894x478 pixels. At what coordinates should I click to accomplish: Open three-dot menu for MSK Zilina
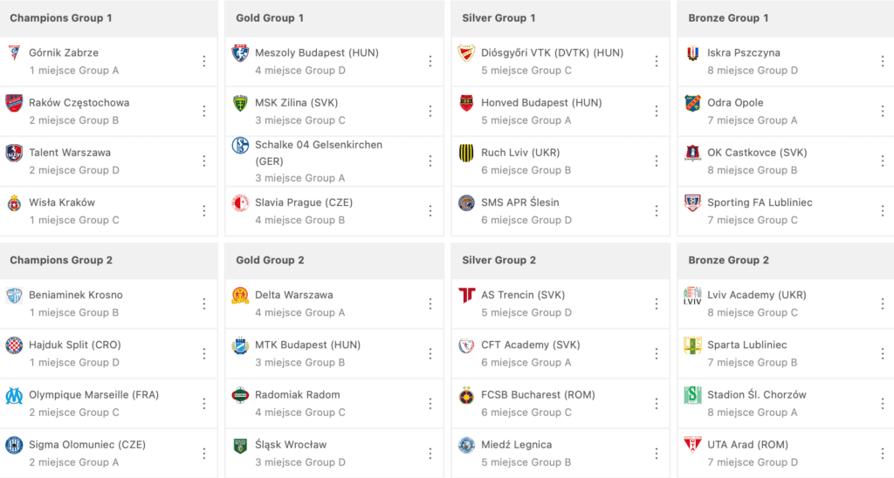430,111
